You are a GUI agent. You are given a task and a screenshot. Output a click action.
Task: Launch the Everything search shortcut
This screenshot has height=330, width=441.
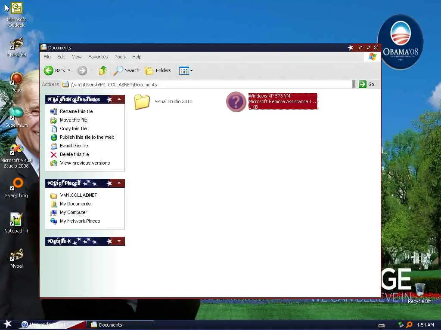point(16,188)
